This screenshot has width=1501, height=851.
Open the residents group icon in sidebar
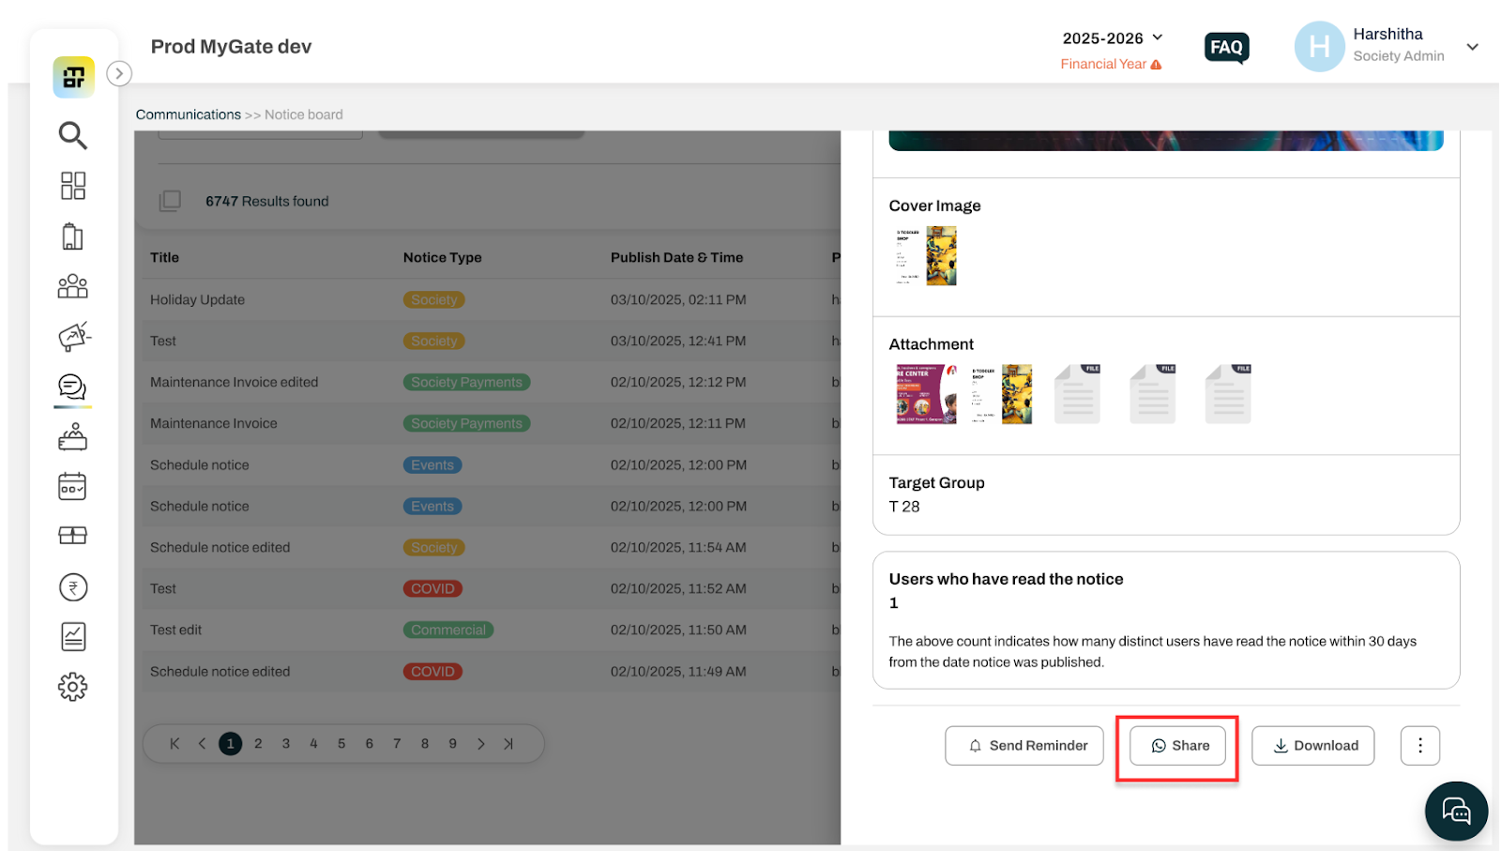[x=72, y=286]
